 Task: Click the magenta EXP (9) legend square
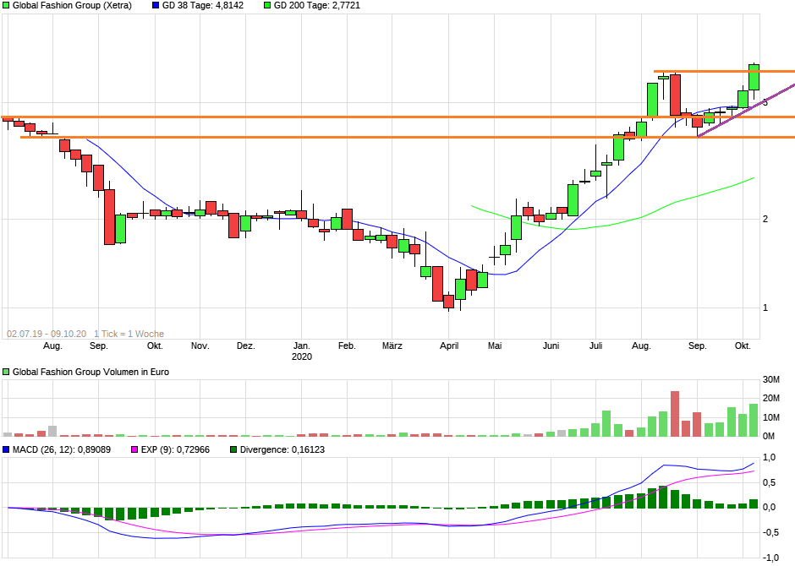[134, 449]
